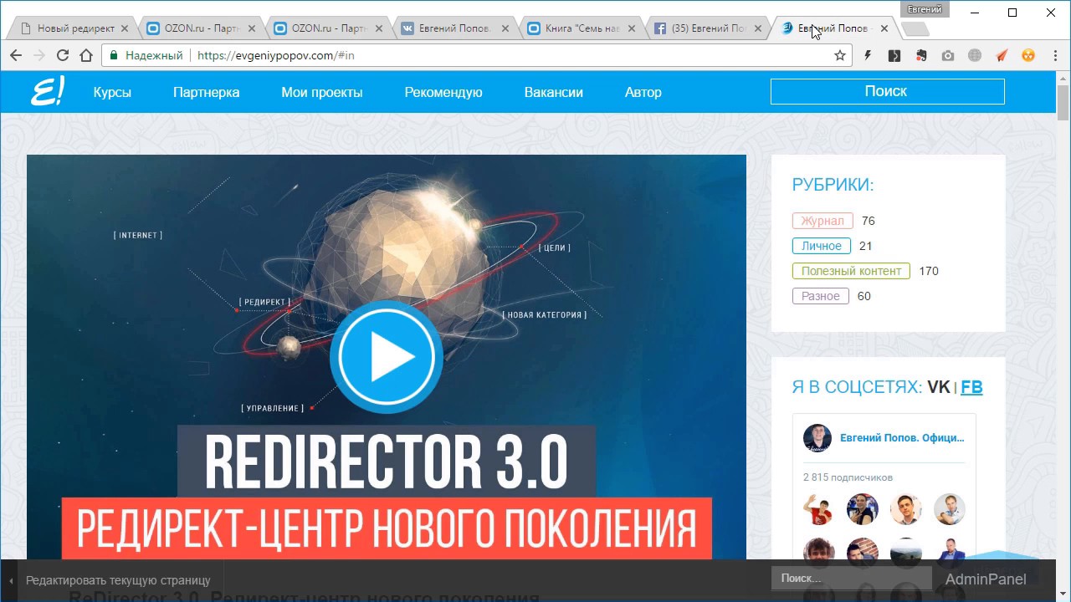Bookmark this page with the star icon
This screenshot has width=1071, height=602.
(840, 55)
